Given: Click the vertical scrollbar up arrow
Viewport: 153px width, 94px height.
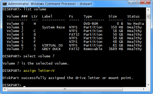Looking at the screenshot, I should (x=148, y=10).
